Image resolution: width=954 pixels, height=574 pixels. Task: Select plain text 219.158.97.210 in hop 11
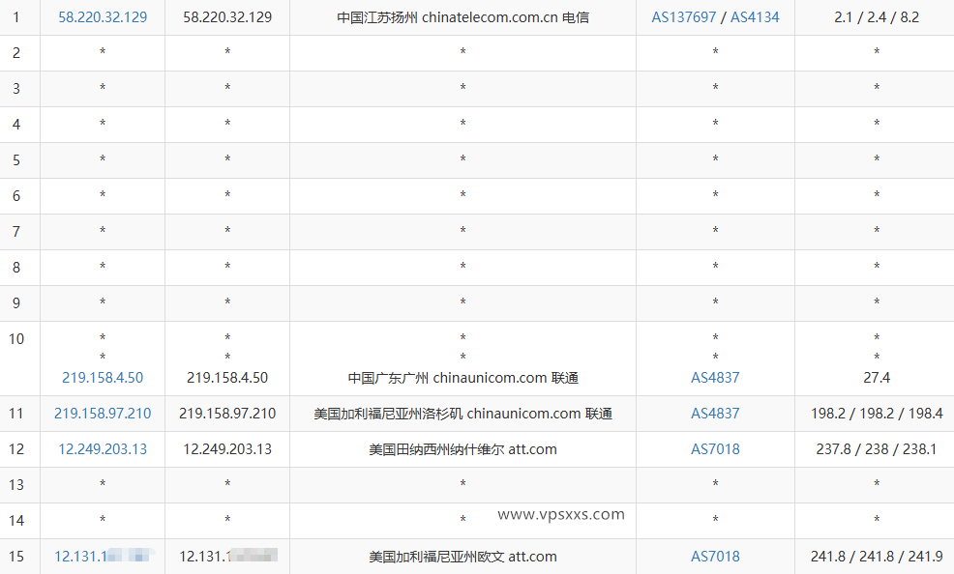click(x=227, y=413)
